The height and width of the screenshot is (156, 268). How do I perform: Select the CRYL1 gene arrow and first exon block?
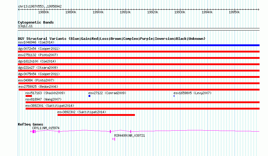[x=33, y=132]
